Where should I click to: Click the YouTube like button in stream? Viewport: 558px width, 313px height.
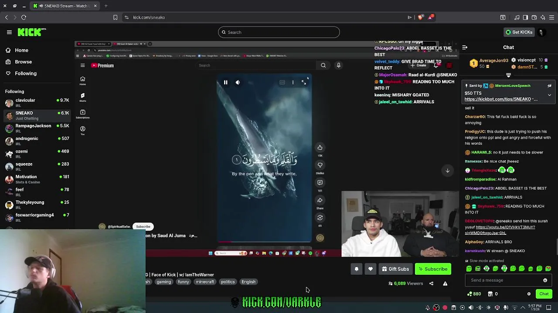click(x=320, y=148)
